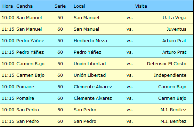Image resolution: width=194 pixels, height=127 pixels.
Task: Click the Independiente visiting team
Action: (x=170, y=75)
